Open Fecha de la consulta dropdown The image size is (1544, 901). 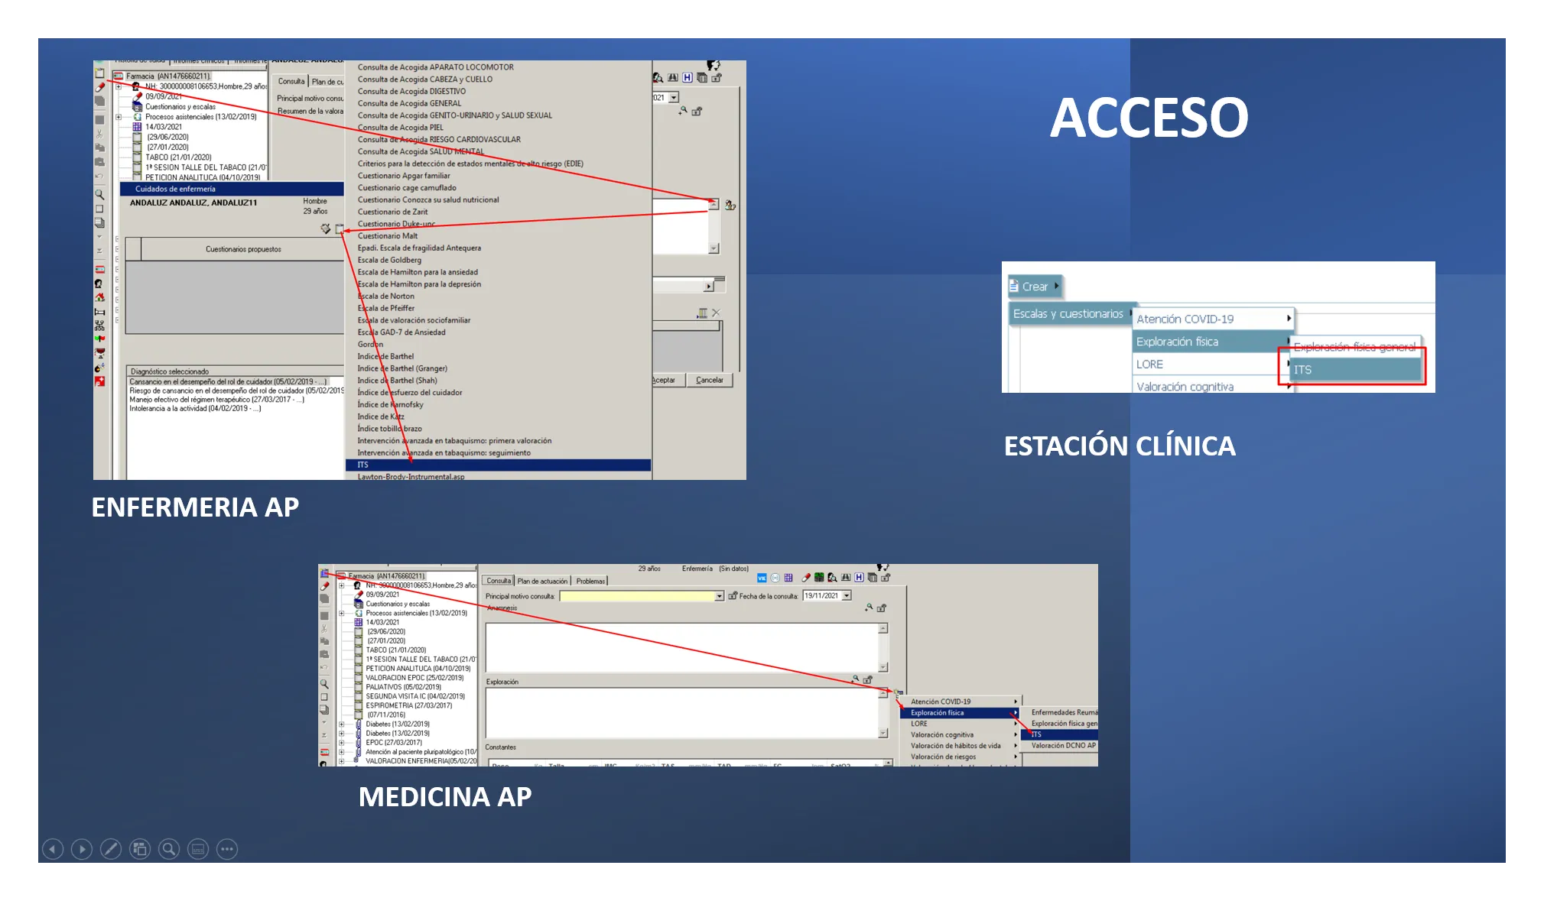click(847, 596)
